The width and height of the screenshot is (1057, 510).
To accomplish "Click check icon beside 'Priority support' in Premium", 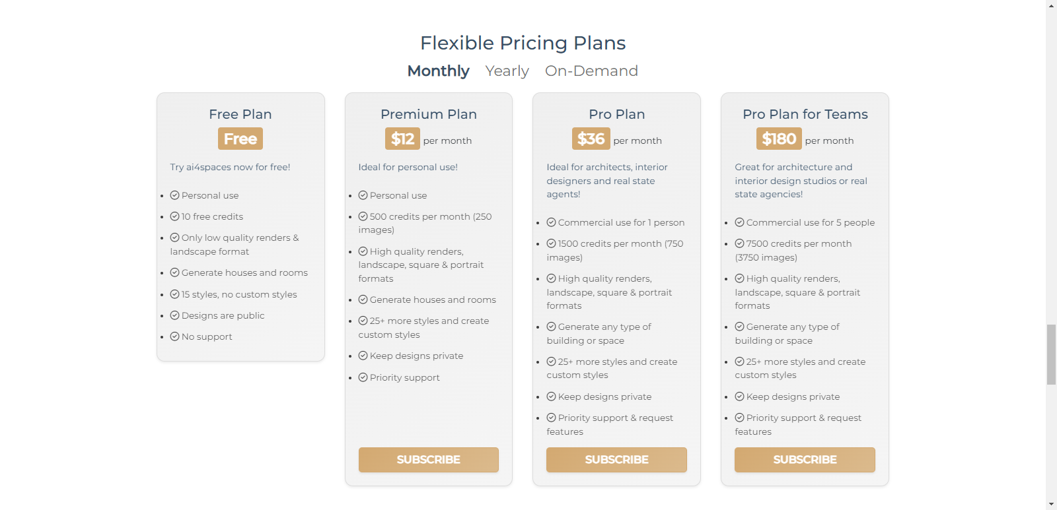I will click(x=363, y=377).
